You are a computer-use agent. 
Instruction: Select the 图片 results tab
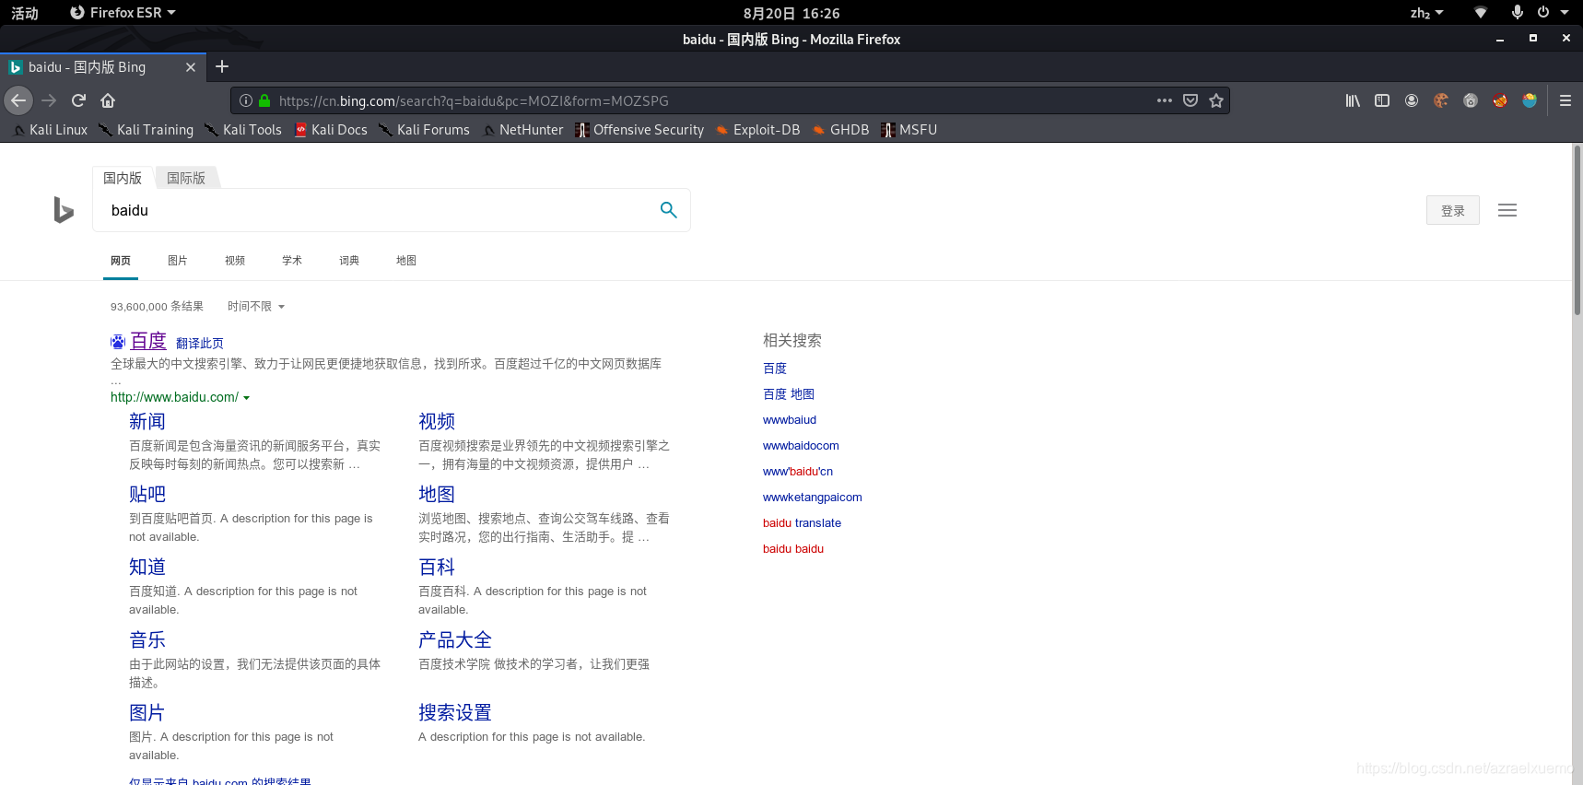178,261
